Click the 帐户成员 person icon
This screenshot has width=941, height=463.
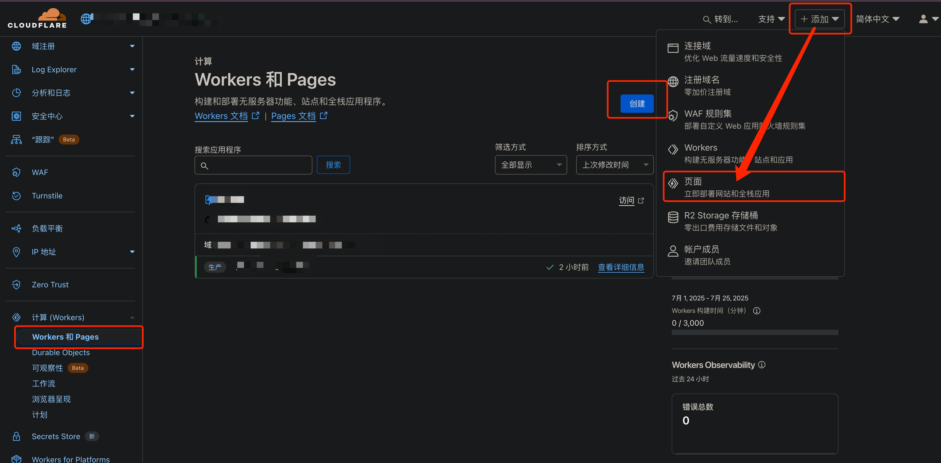click(x=673, y=251)
